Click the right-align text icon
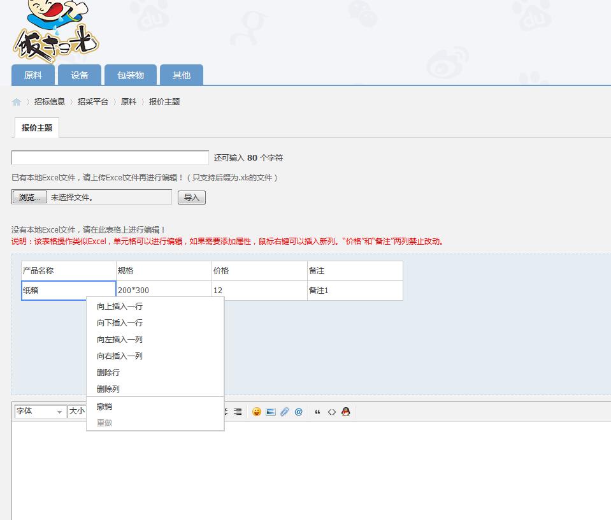Screen dimensions: 611x520 [237, 412]
